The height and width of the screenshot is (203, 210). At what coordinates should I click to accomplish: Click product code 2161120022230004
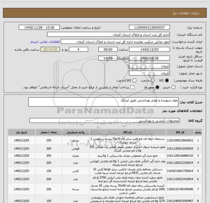coord(180,163)
